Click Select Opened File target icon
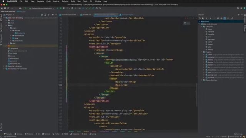 coord(42,15)
